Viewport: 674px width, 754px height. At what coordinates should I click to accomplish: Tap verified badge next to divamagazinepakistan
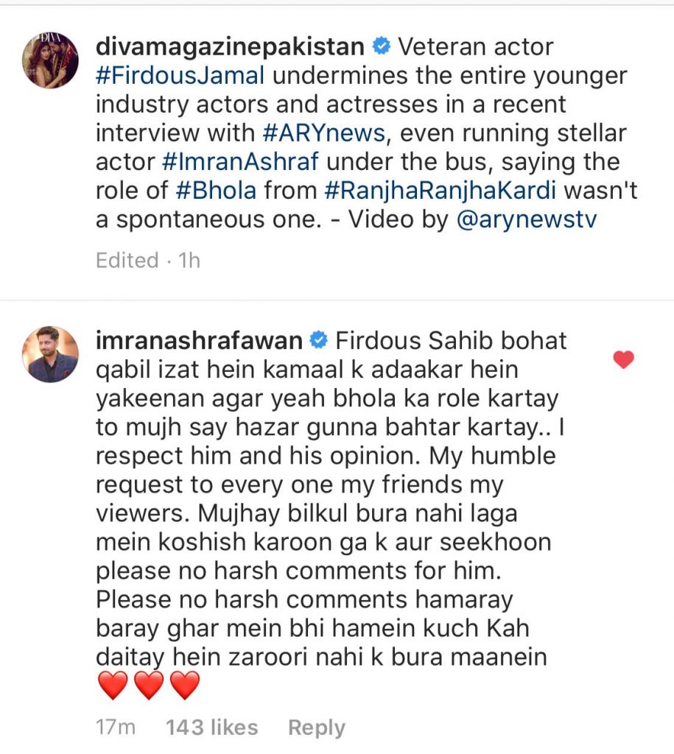[x=382, y=46]
